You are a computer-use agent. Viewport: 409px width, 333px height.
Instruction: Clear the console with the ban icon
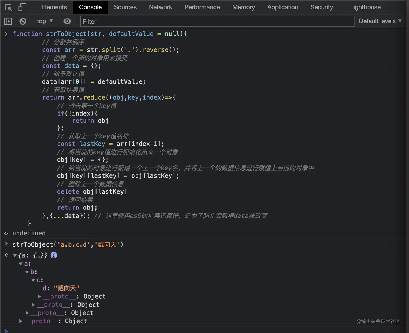[23, 21]
